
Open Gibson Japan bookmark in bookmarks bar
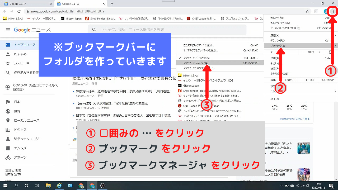click(x=71, y=19)
